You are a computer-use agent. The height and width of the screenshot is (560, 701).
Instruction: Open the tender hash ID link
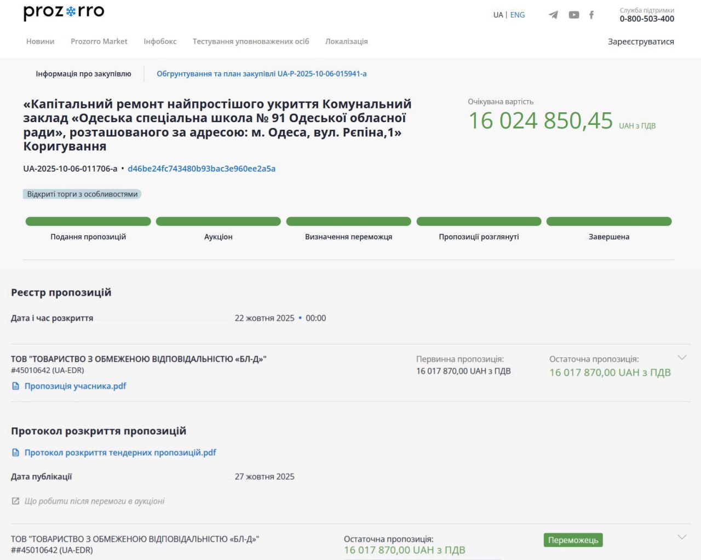click(201, 169)
